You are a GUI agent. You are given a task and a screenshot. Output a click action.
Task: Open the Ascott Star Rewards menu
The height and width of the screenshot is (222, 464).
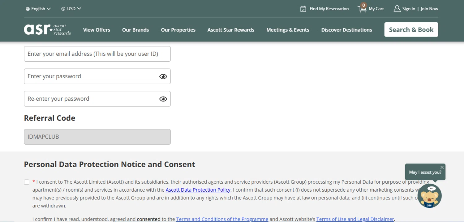coord(231,30)
